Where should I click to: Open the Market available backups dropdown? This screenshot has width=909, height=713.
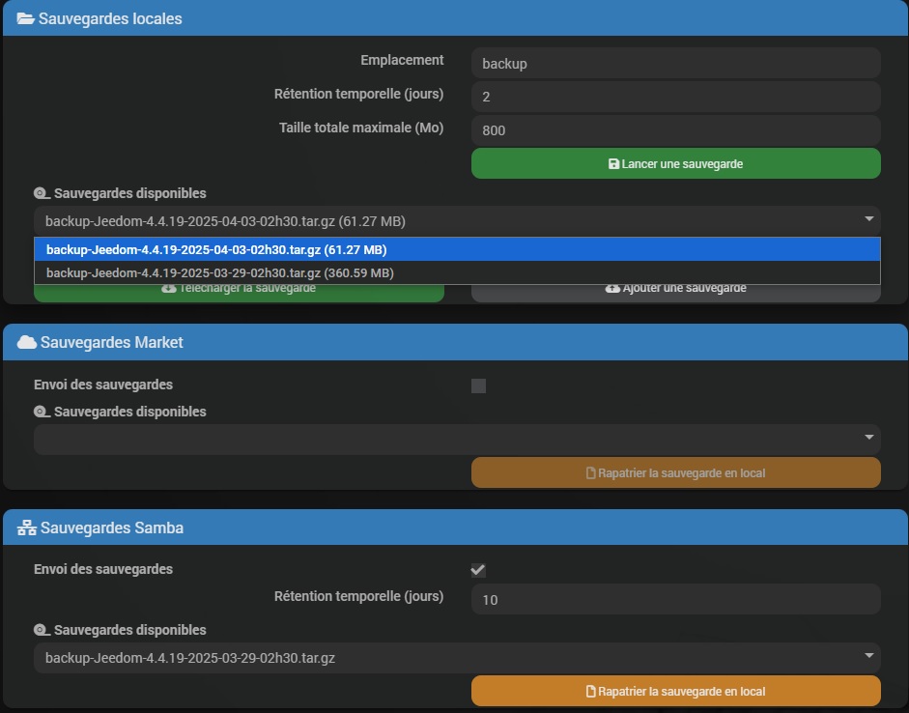click(457, 439)
